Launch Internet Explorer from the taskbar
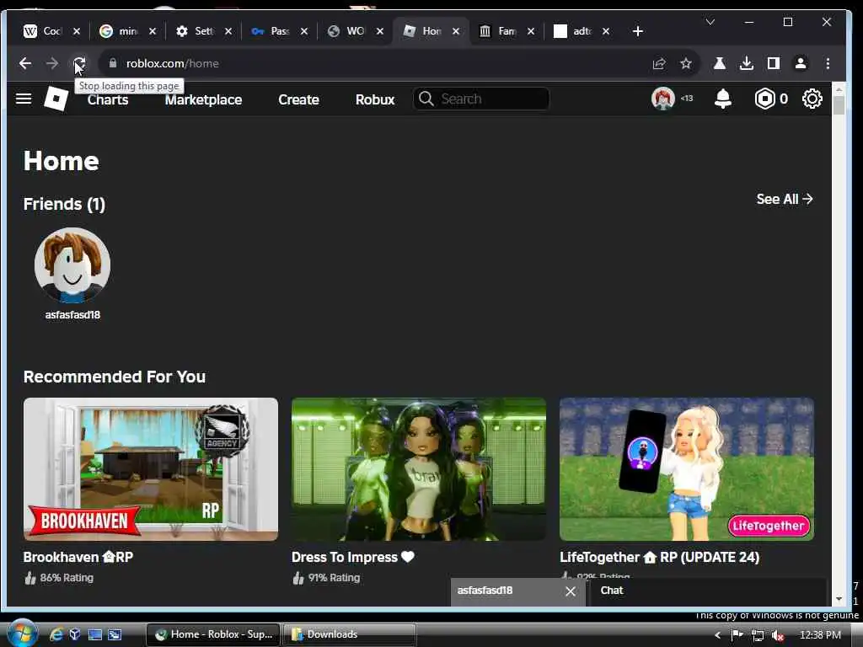The width and height of the screenshot is (863, 647). click(56, 634)
